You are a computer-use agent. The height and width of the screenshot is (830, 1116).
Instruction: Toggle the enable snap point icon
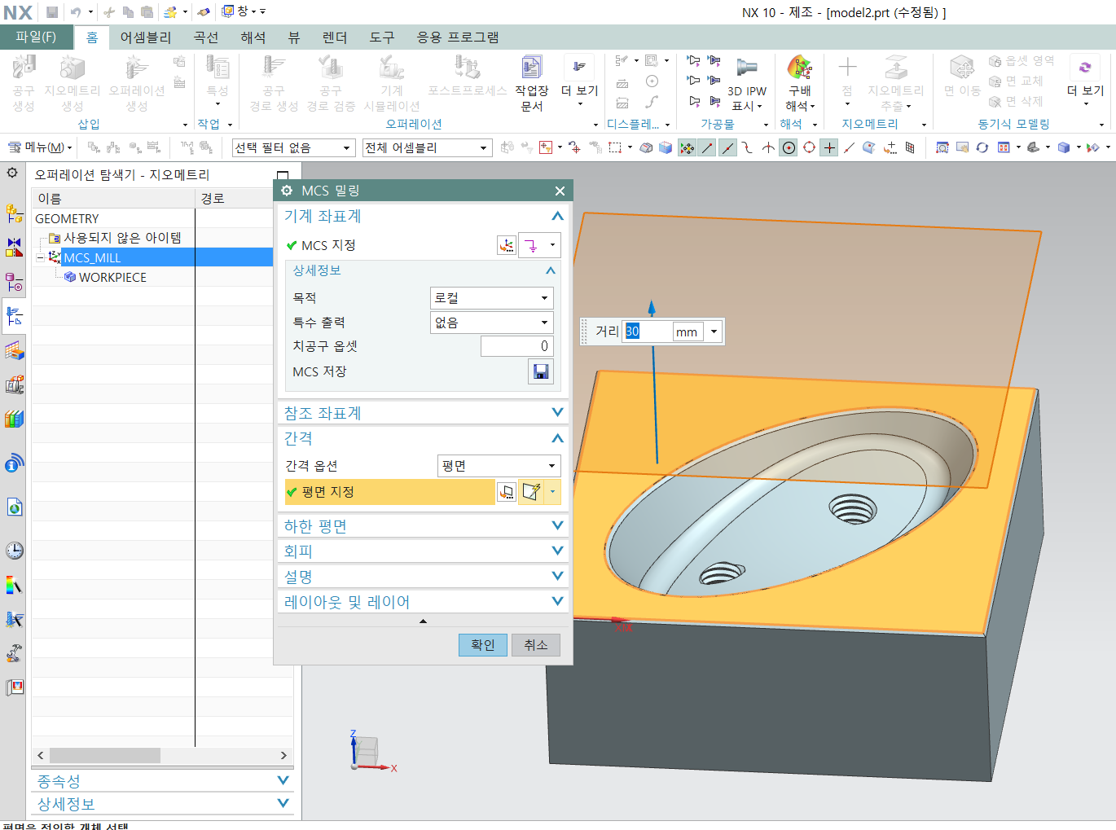(x=687, y=147)
